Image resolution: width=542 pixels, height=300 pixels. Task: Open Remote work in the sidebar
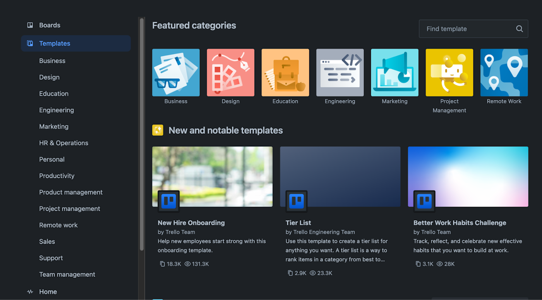coord(58,225)
